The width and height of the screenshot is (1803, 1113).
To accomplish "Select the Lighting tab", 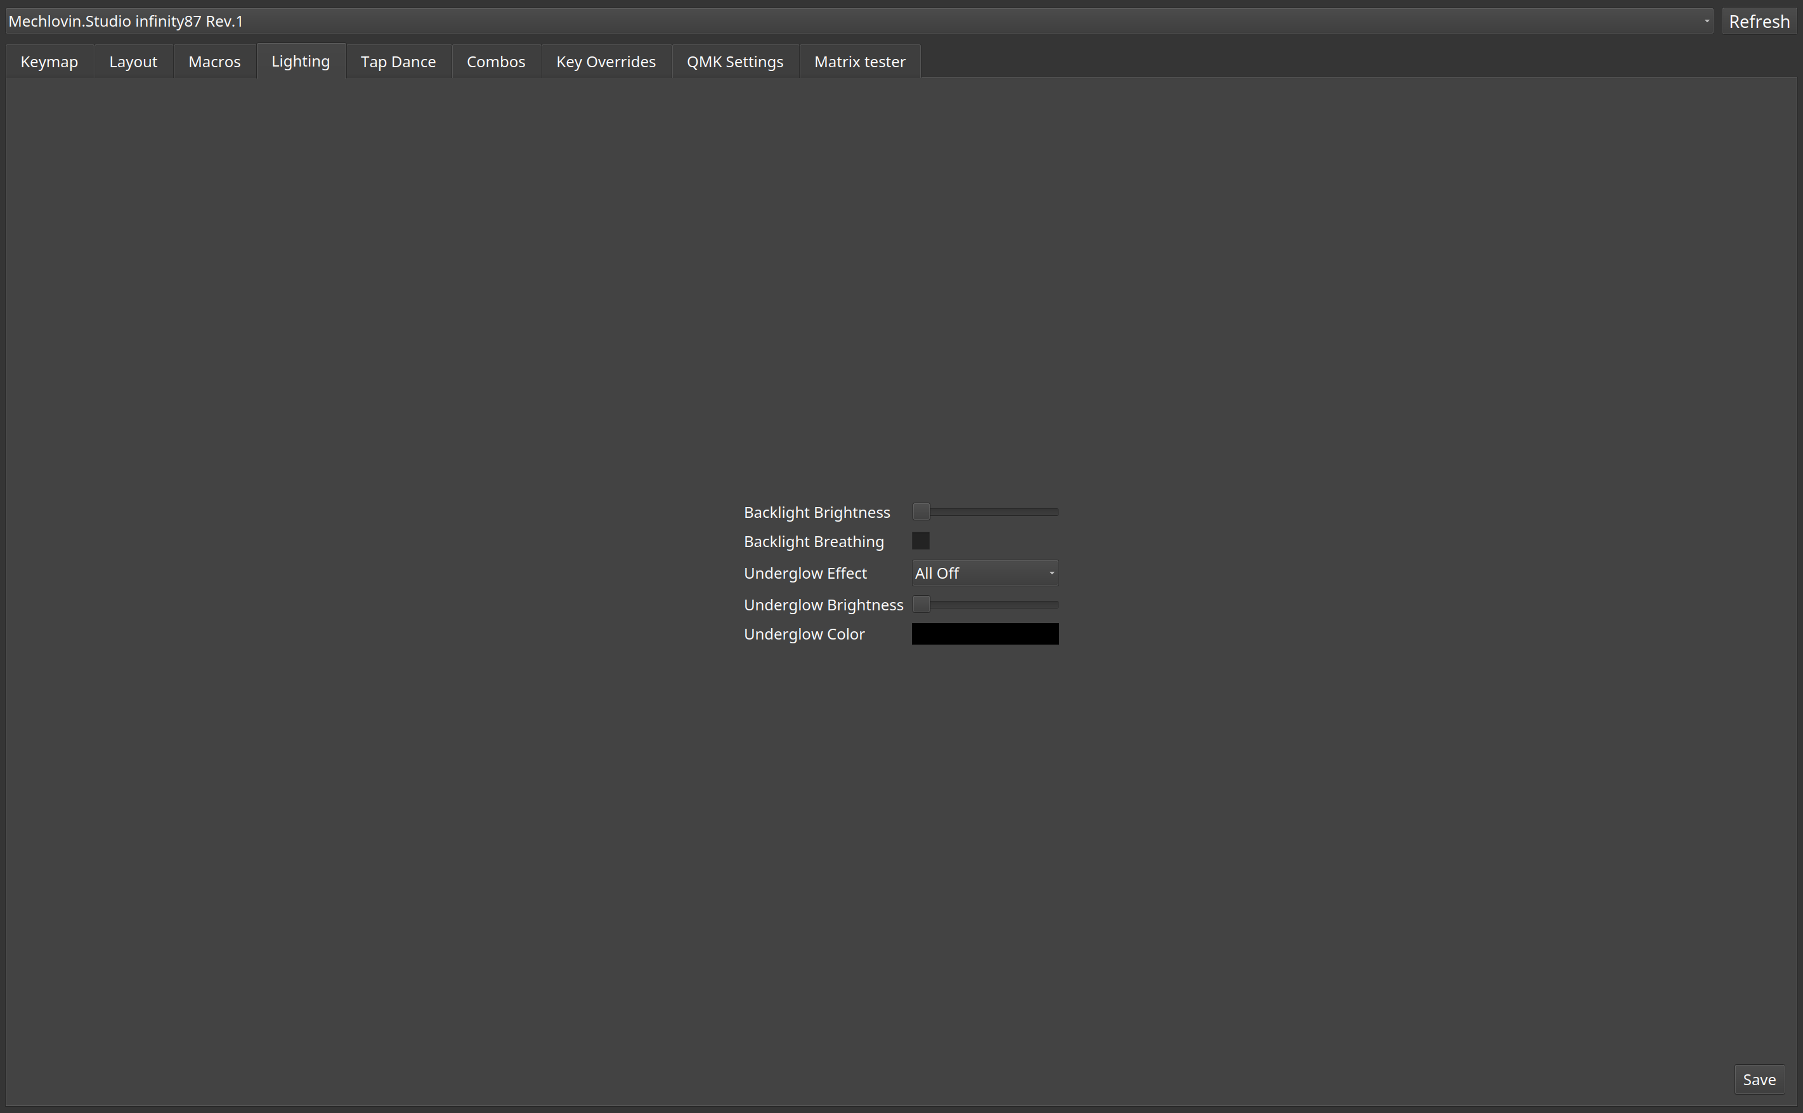I will [301, 61].
